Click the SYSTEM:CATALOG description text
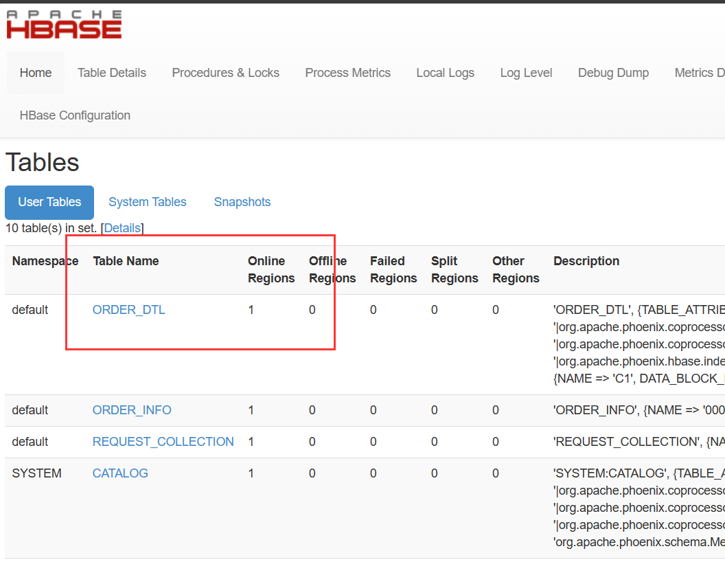Viewport: 725px width, 562px height. [639, 508]
